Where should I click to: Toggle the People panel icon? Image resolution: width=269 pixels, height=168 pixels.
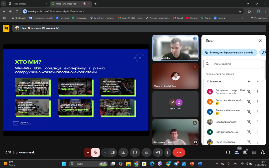[x=237, y=153]
